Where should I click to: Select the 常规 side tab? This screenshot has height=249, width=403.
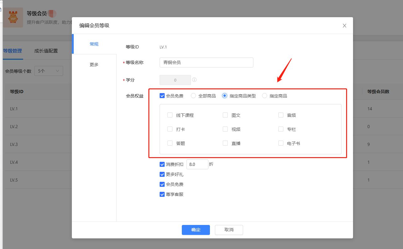[94, 44]
